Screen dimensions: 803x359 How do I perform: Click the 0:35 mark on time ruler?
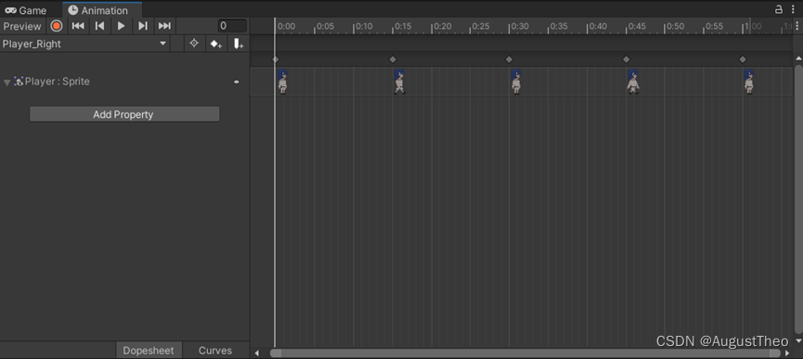(x=559, y=26)
